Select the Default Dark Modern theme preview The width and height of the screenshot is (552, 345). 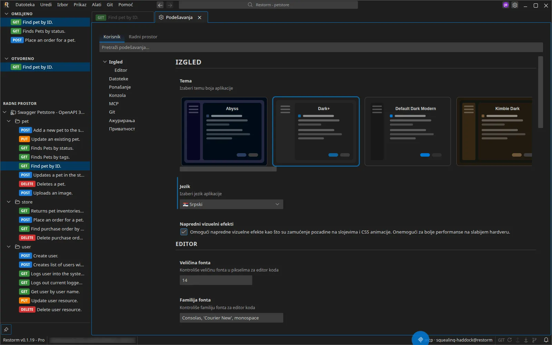(408, 131)
